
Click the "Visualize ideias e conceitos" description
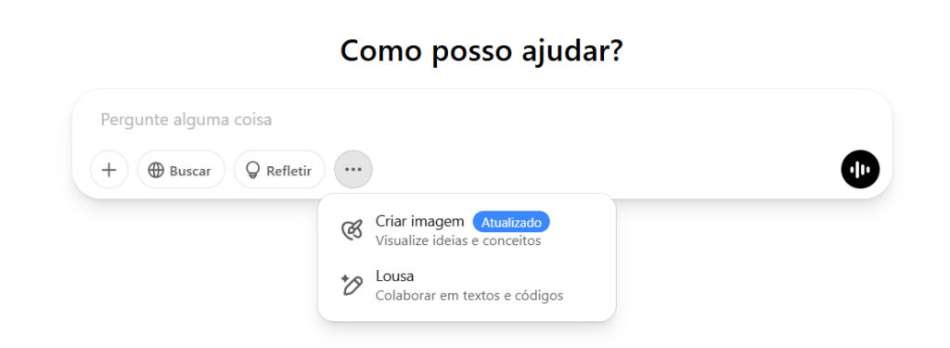coord(458,240)
